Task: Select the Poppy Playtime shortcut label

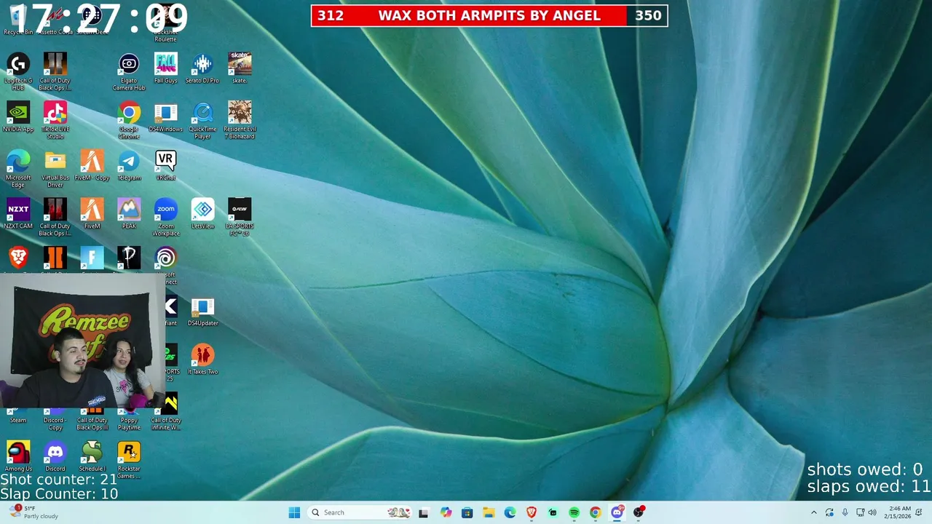Action: click(x=129, y=424)
